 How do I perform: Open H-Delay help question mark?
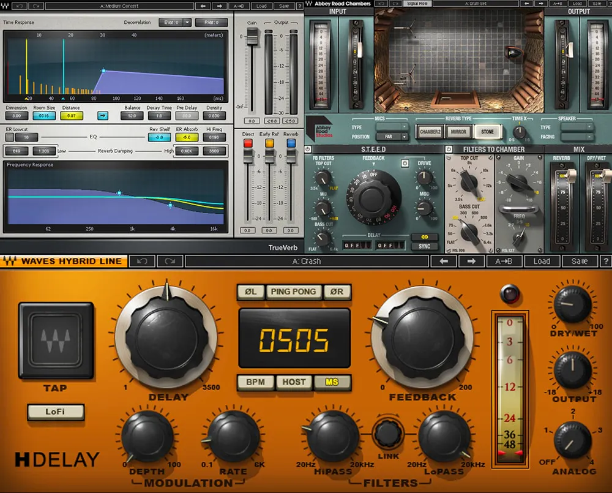coord(606,261)
